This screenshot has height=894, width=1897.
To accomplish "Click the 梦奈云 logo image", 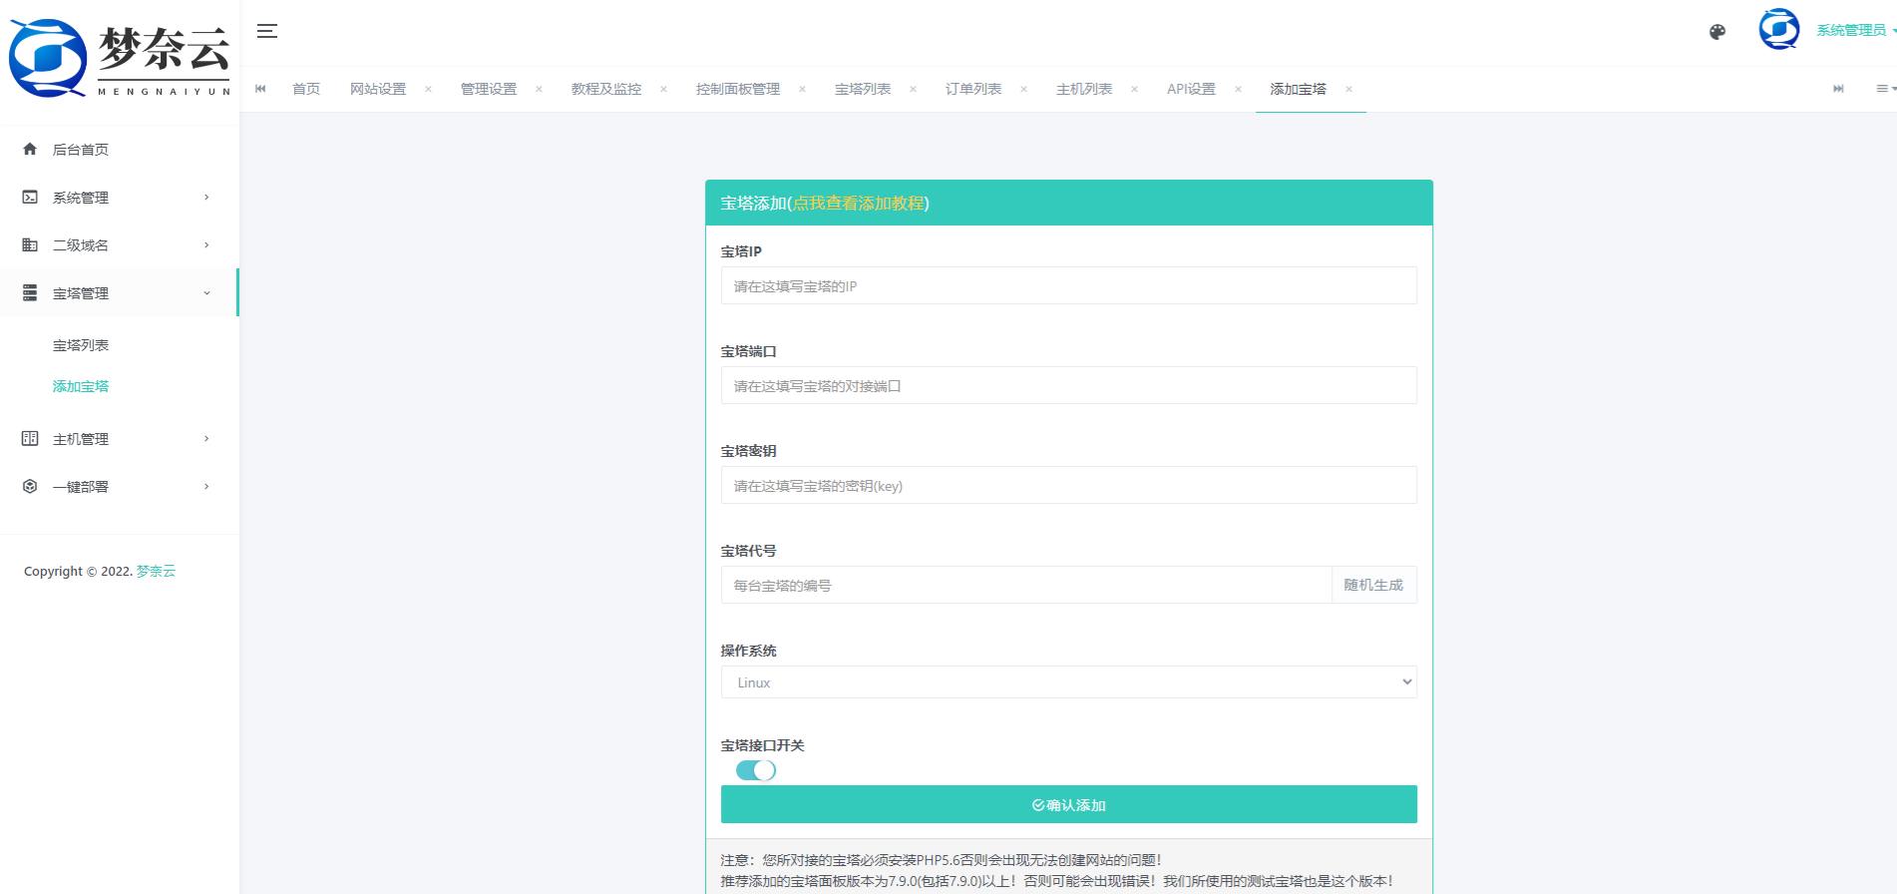I will (x=119, y=58).
